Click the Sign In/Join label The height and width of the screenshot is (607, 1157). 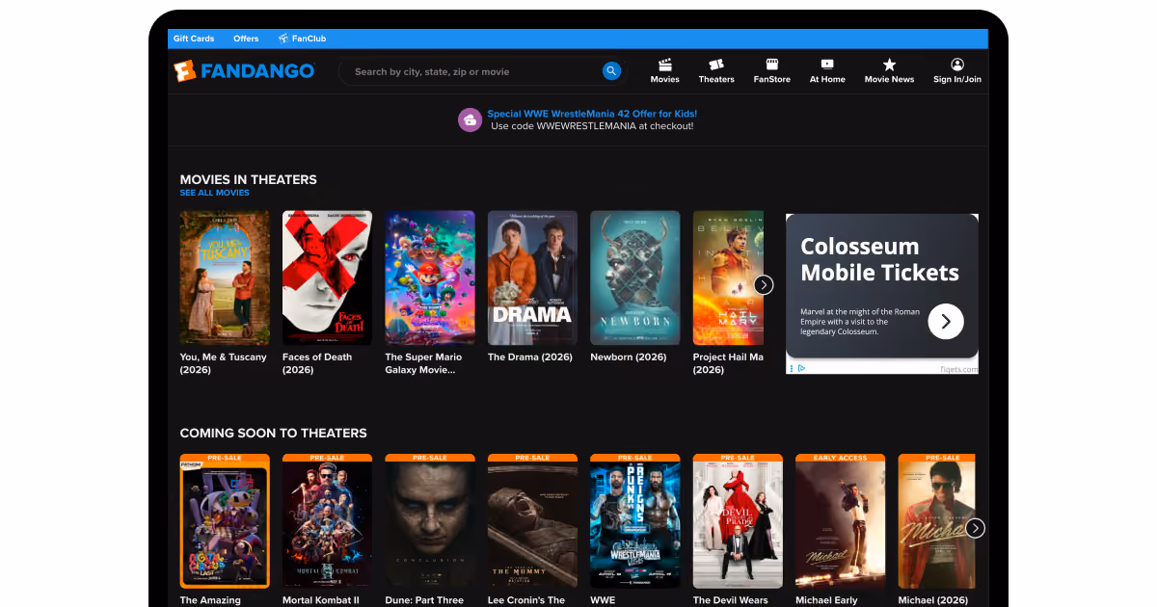(x=957, y=79)
